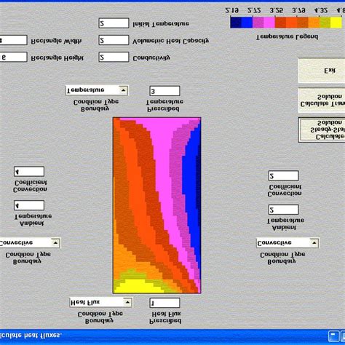
Task: Click the legend value 4.32
Action: (321, 10)
